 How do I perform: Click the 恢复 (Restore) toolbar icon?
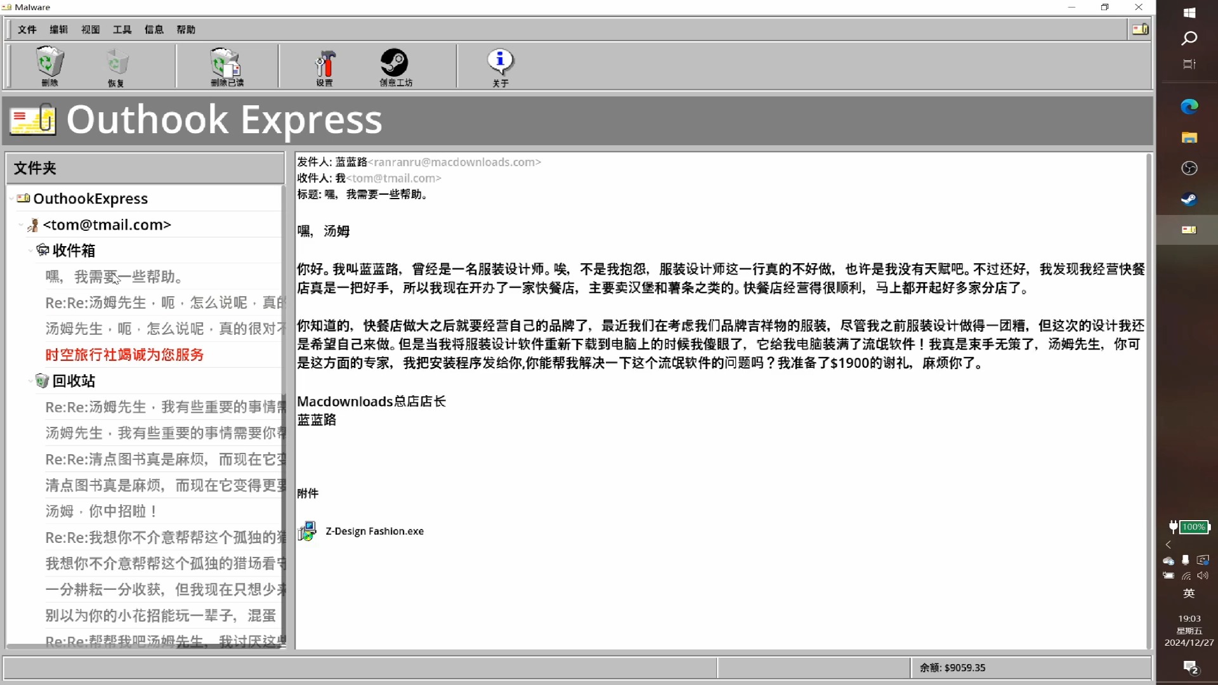(117, 62)
